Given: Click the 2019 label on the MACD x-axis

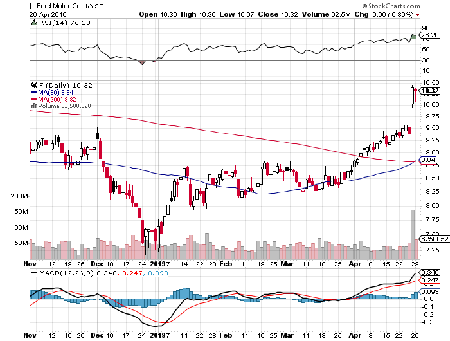Looking at the screenshot, I should [x=158, y=335].
